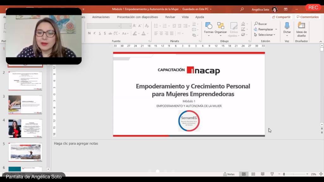This screenshot has height=182, width=324.
Task: Fit slide to current window
Action: point(321,174)
